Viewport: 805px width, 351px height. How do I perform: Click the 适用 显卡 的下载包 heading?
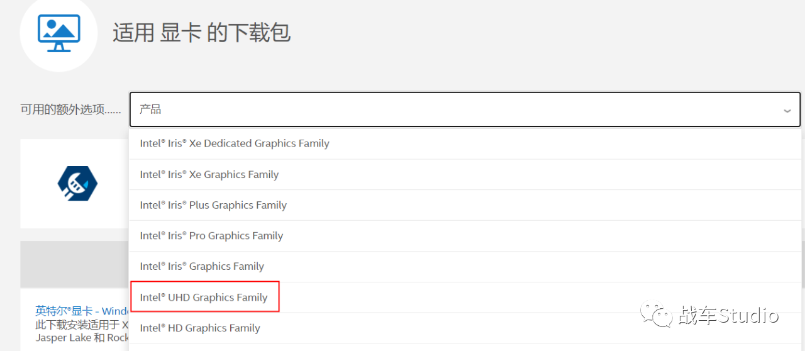(x=201, y=33)
